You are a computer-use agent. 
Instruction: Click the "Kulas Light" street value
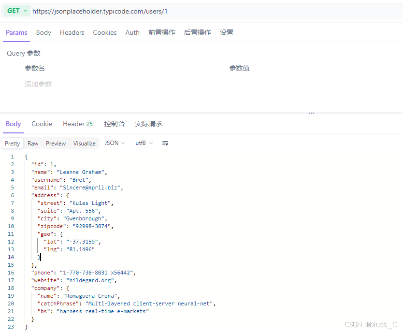(x=90, y=203)
